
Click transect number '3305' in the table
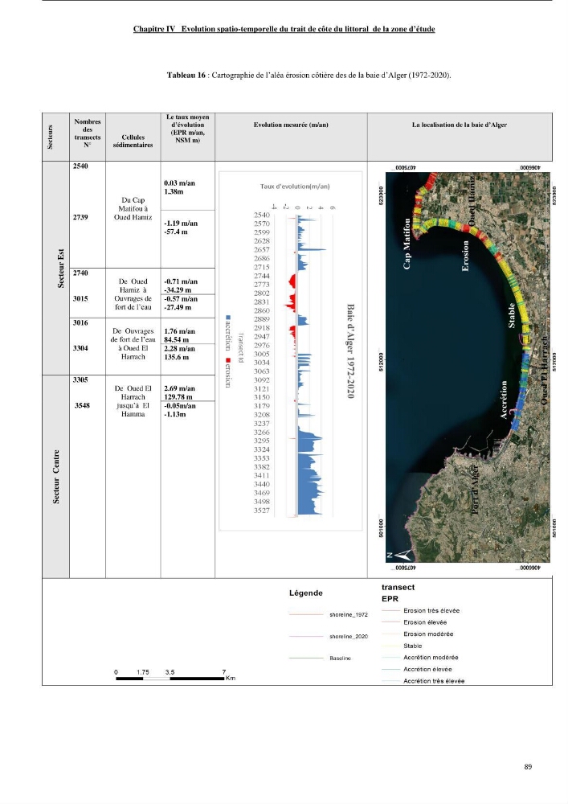point(80,380)
